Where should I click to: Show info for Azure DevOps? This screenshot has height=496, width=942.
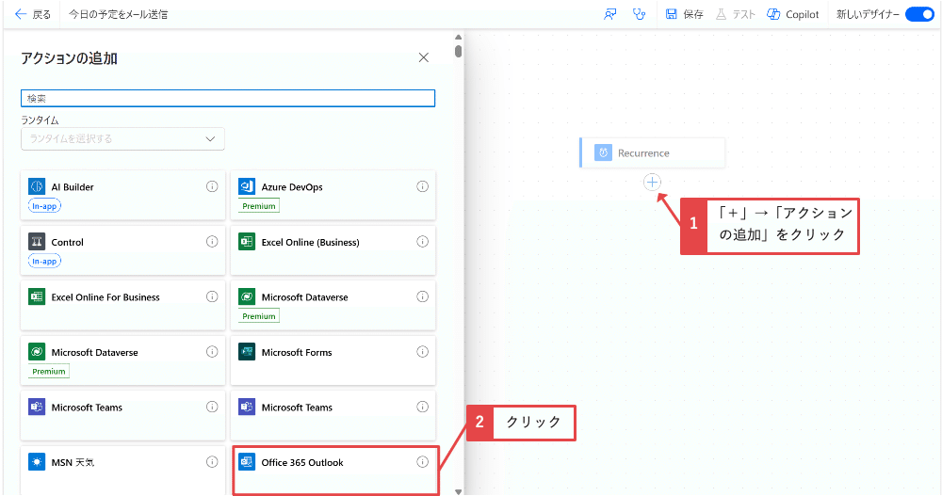pyautogui.click(x=422, y=186)
